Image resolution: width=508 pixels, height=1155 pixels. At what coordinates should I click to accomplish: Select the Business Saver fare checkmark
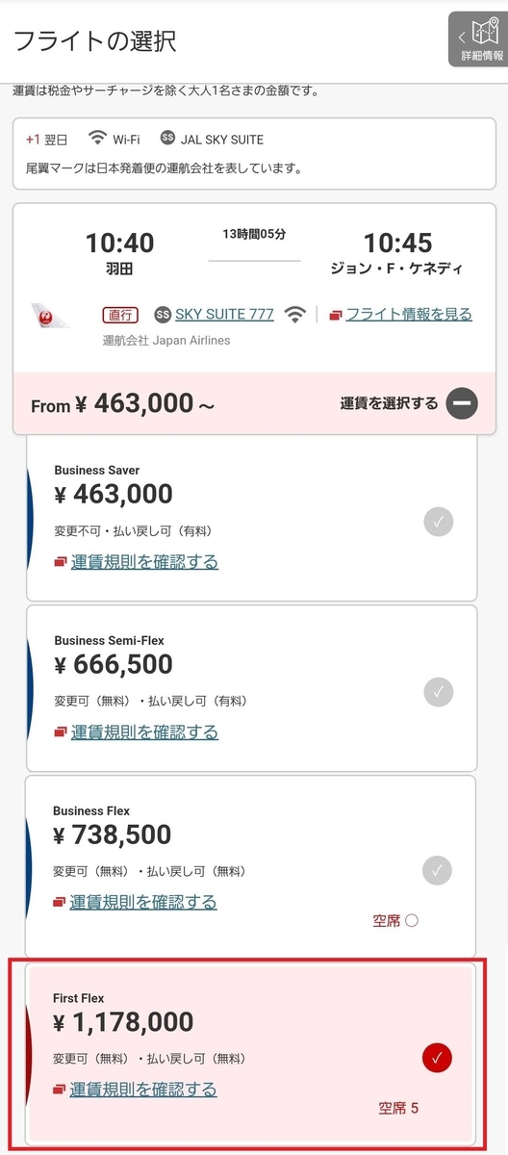pyautogui.click(x=438, y=522)
